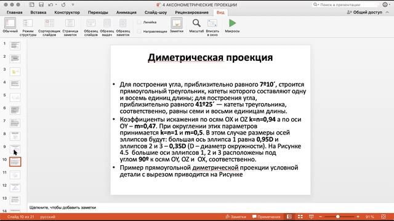Select slide 2 thumbnail

[x=15, y=58]
